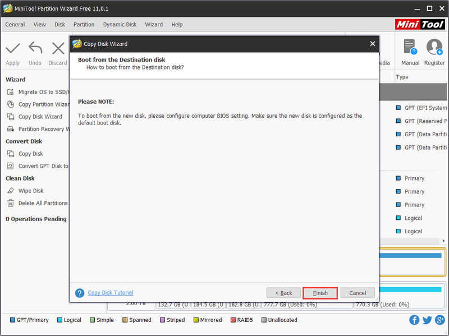The height and width of the screenshot is (336, 449).
Task: Select Copy Disk Wizard in sidebar
Action: (x=40, y=117)
